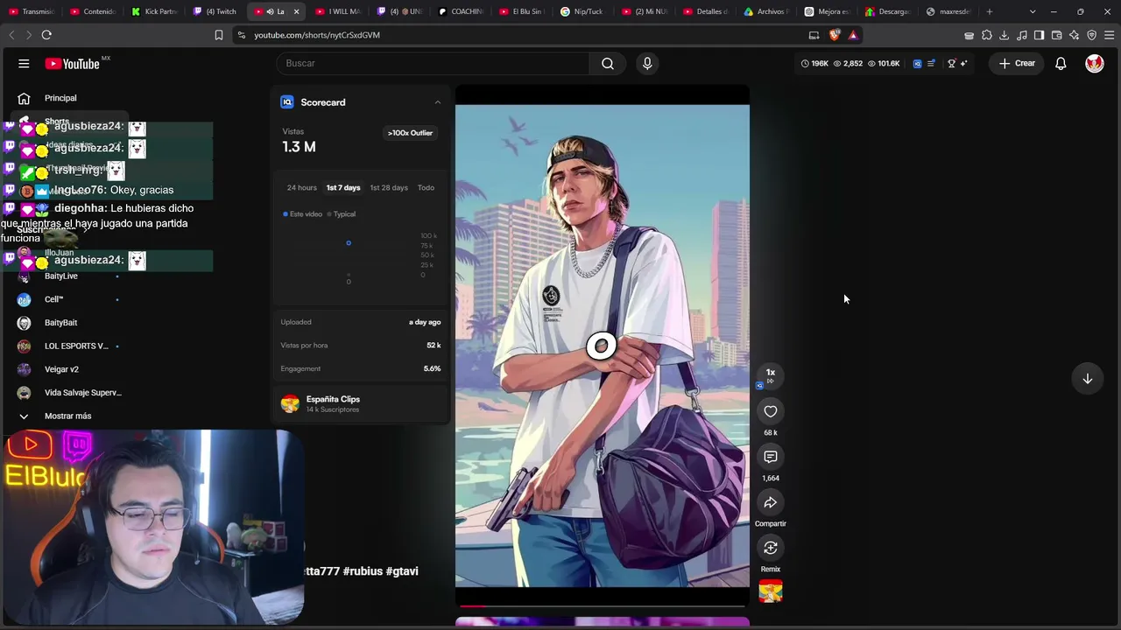Click the Crear button
Screen dimensions: 1121x630
[x=1017, y=63]
